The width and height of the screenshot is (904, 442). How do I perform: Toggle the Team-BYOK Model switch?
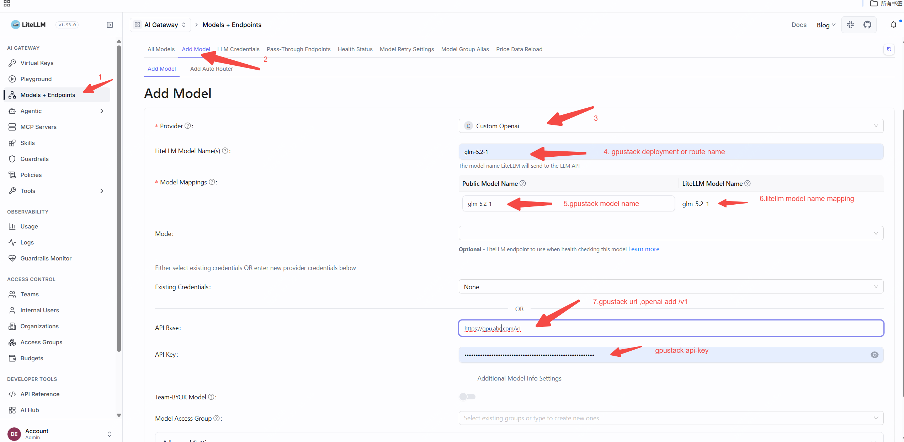click(467, 397)
